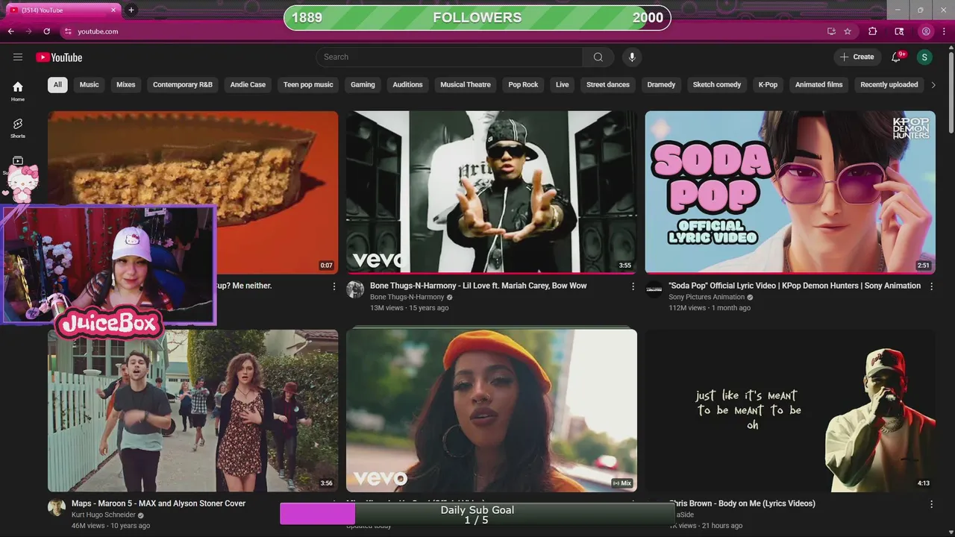Focus the YouTube search field
Image resolution: width=955 pixels, height=537 pixels.
click(x=449, y=57)
